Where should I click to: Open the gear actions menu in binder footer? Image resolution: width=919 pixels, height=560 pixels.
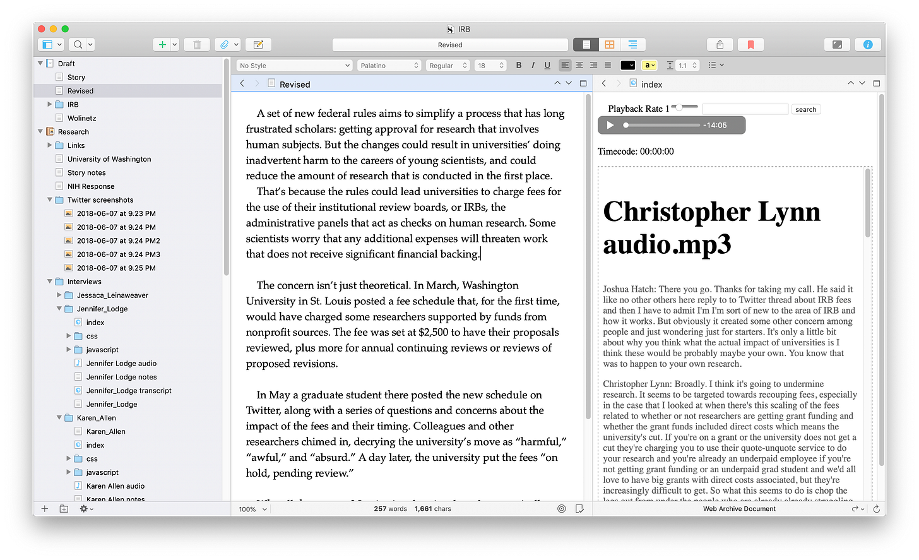(86, 509)
